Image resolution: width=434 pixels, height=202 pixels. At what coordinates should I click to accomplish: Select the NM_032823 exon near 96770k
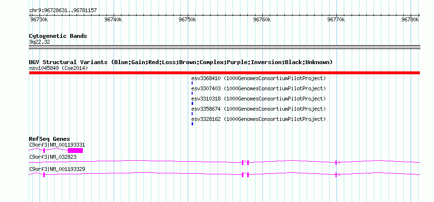[336, 163]
